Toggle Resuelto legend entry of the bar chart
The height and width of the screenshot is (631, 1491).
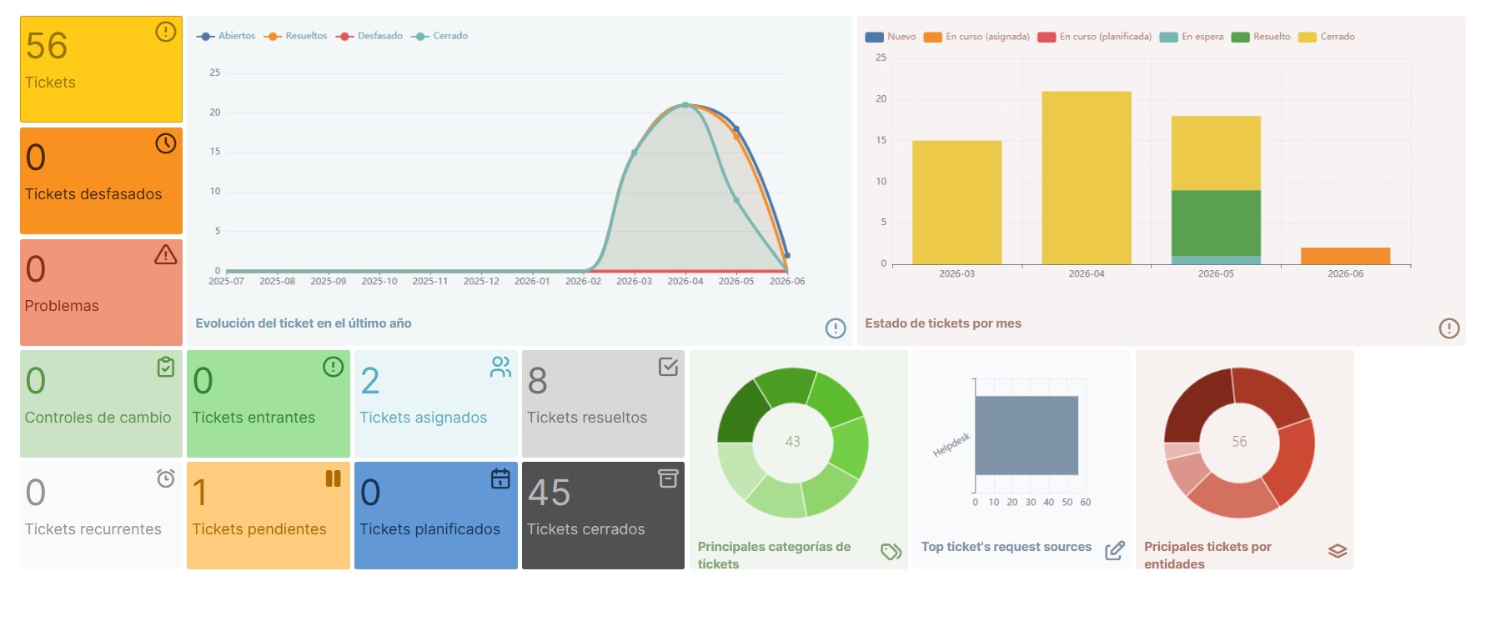1261,37
